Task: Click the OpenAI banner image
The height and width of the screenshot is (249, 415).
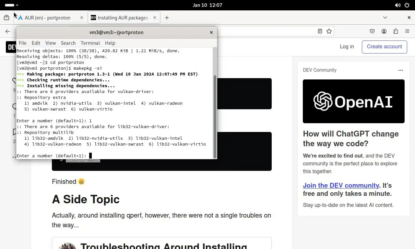Action: click(354, 101)
